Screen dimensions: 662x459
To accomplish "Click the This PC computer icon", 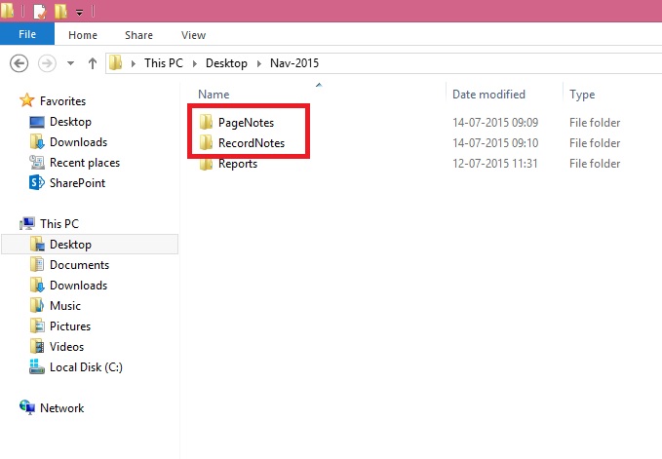I will [27, 223].
